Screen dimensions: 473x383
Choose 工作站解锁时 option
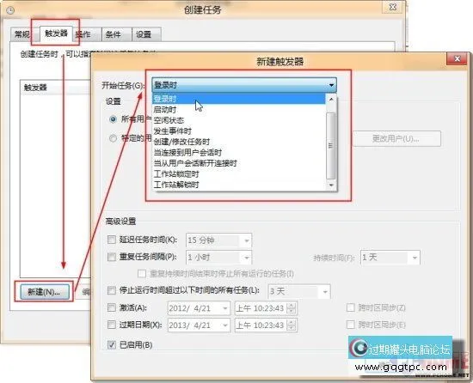[x=239, y=185]
